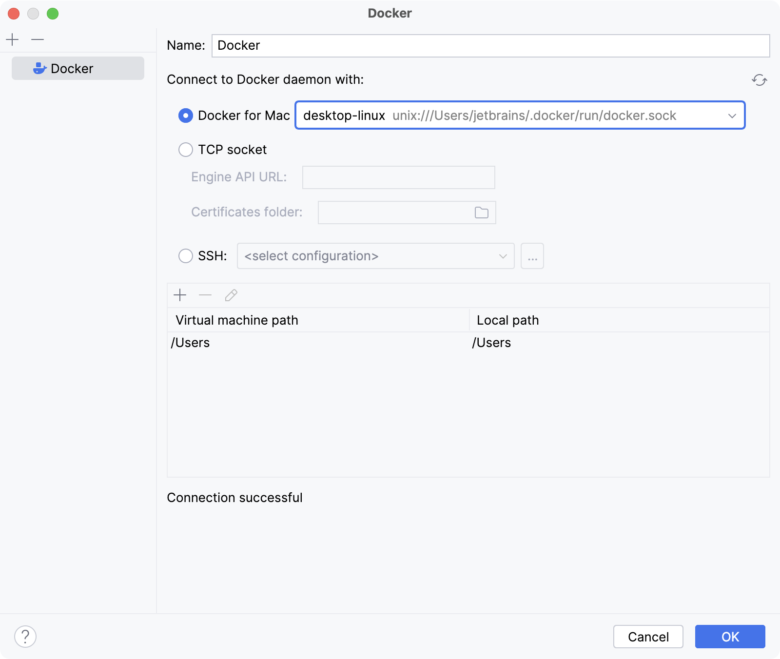The width and height of the screenshot is (780, 659).
Task: Choose the TCP socket radio option
Action: [x=186, y=150]
